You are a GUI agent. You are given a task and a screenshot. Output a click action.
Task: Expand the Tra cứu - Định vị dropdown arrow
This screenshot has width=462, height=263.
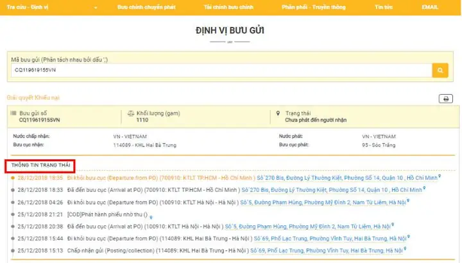point(96,8)
